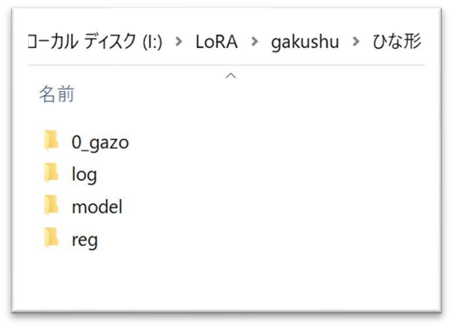Select the model folder name
453x328 pixels.
(x=97, y=207)
